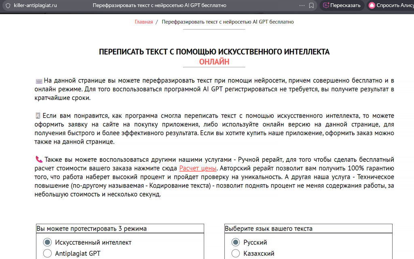Screen dimensions: 414x259
Task: Open the Главная breadcrumb link
Action: [144, 21]
